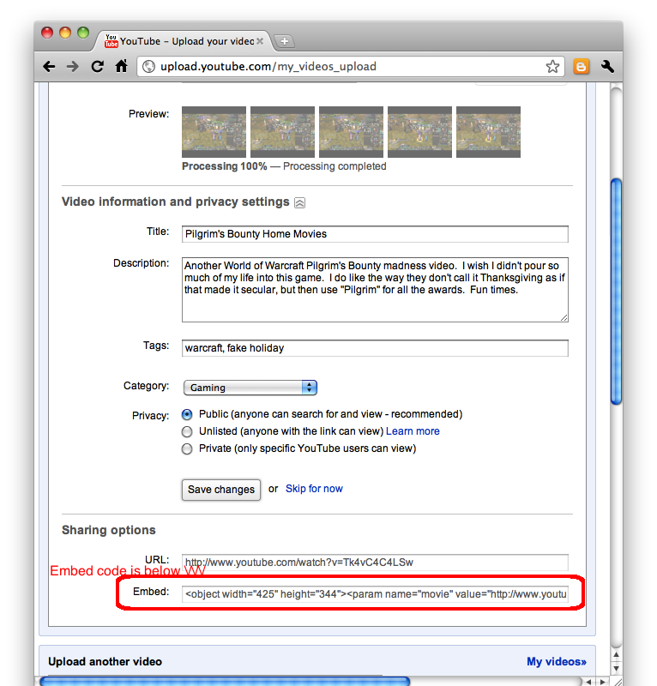Click the video URL sharing field

coord(375,563)
